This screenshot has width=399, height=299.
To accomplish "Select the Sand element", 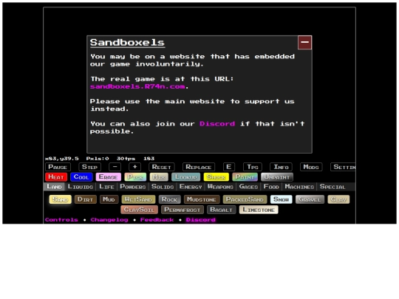I will point(60,199).
